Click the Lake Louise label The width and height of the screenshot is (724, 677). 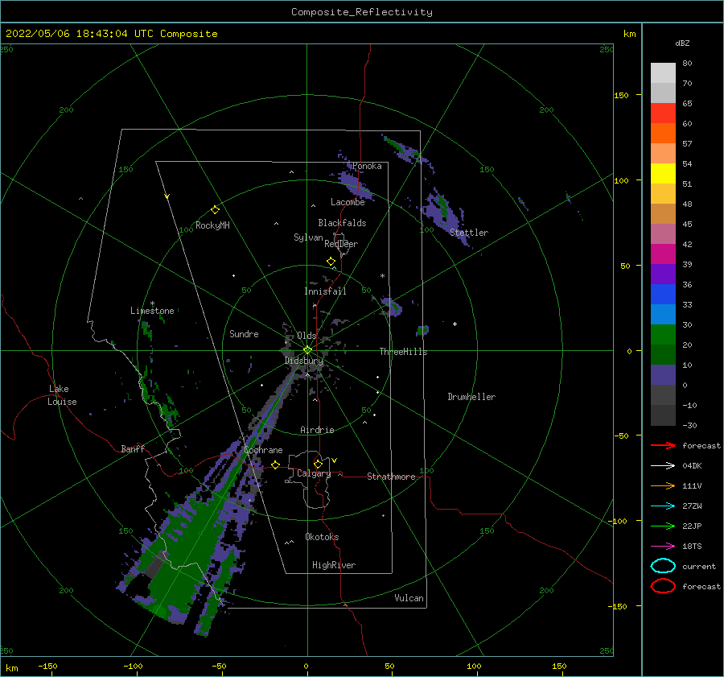(62, 395)
